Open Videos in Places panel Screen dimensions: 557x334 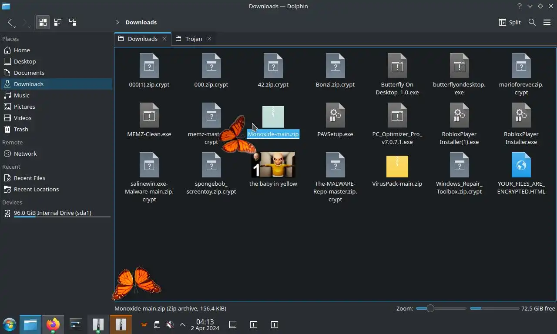(x=57, y=118)
